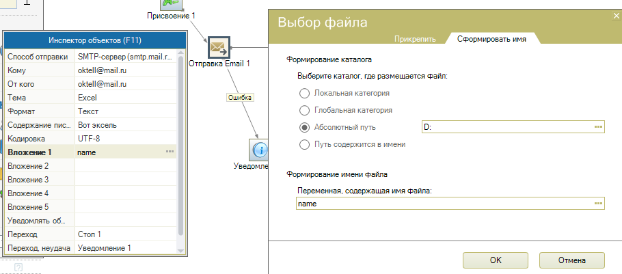Image resolution: width=622 pixels, height=274 pixels.
Task: Click the object inspector vertical scrollbar
Action: (x=180, y=137)
